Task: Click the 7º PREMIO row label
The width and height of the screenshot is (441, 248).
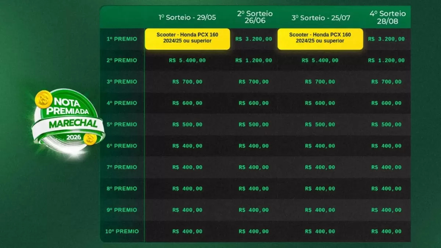Action: (x=122, y=167)
